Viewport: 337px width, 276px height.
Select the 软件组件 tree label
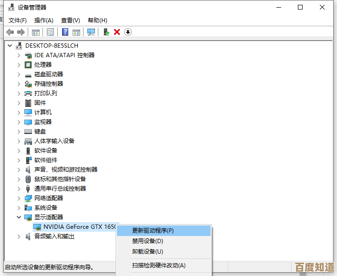pos(46,160)
